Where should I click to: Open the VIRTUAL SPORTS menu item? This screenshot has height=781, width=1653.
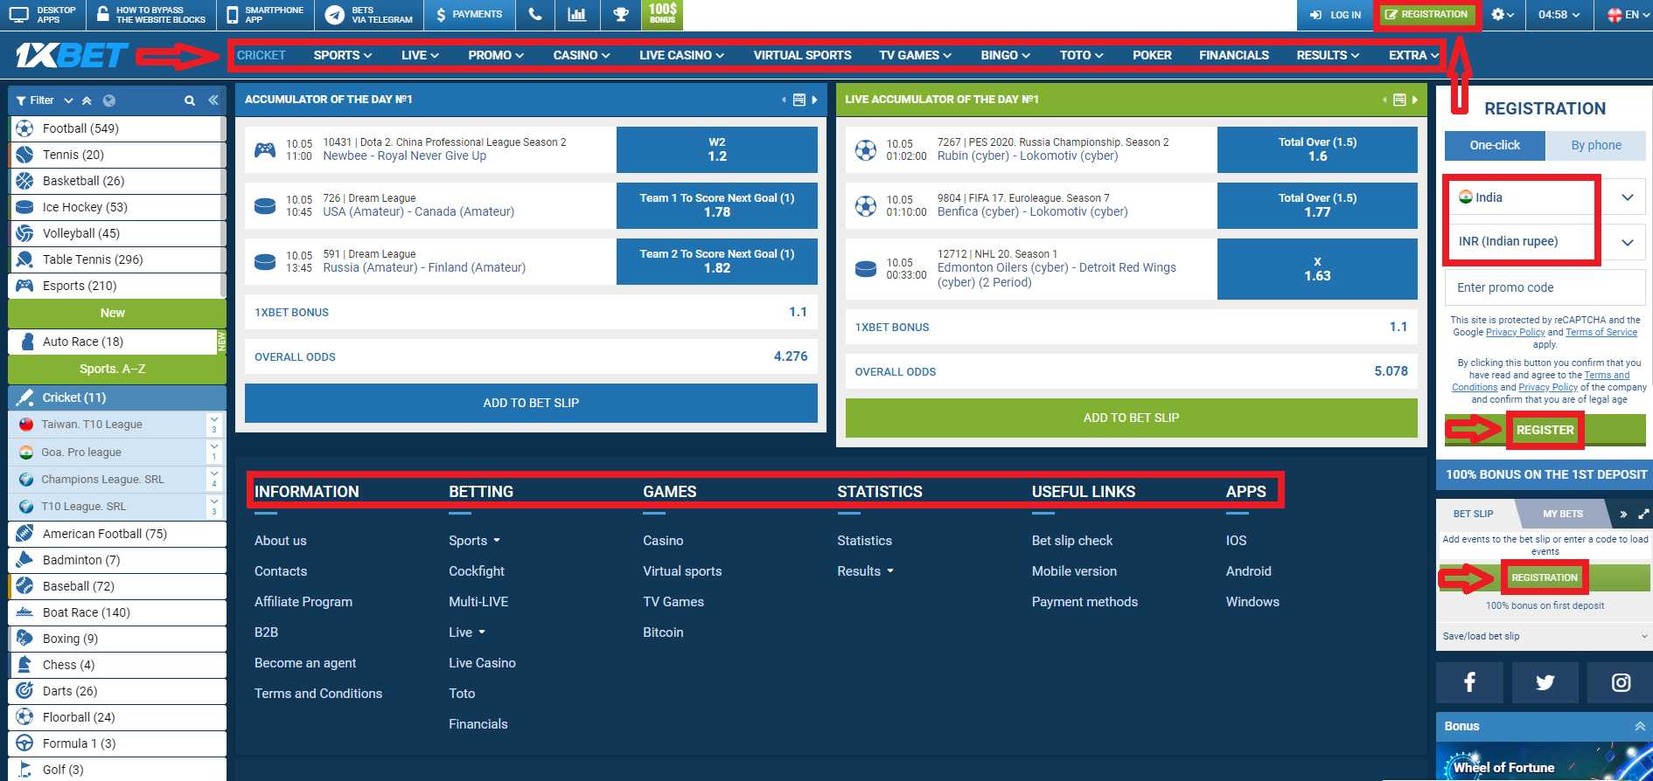point(802,55)
